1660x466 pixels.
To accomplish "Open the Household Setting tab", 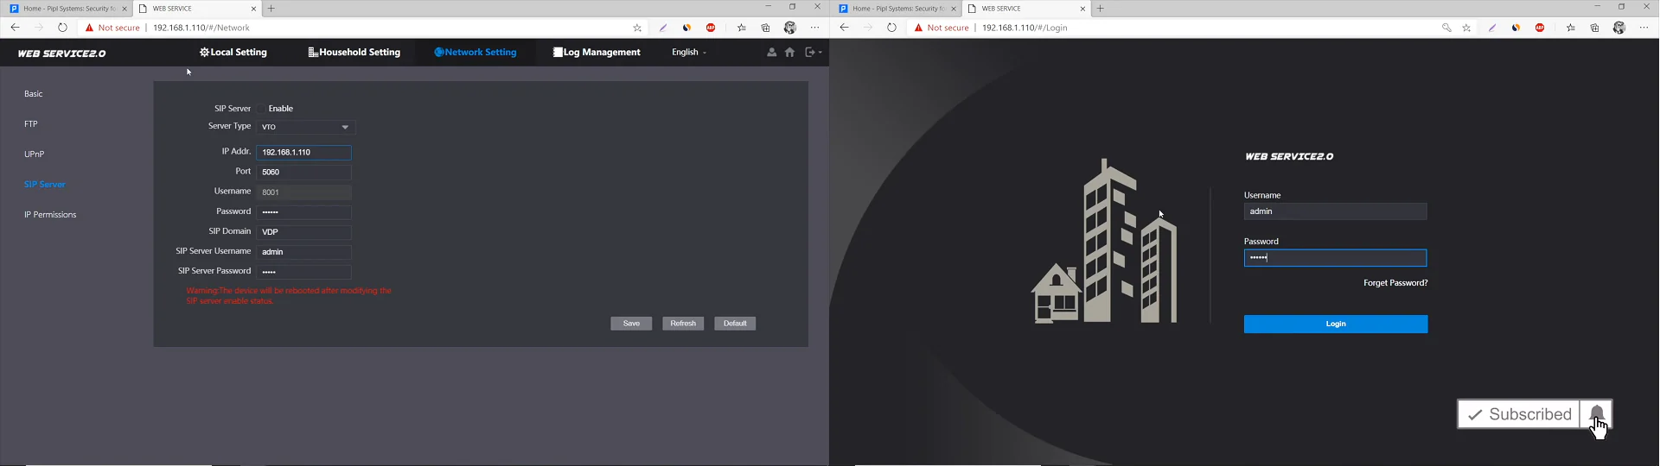I will click(x=354, y=53).
